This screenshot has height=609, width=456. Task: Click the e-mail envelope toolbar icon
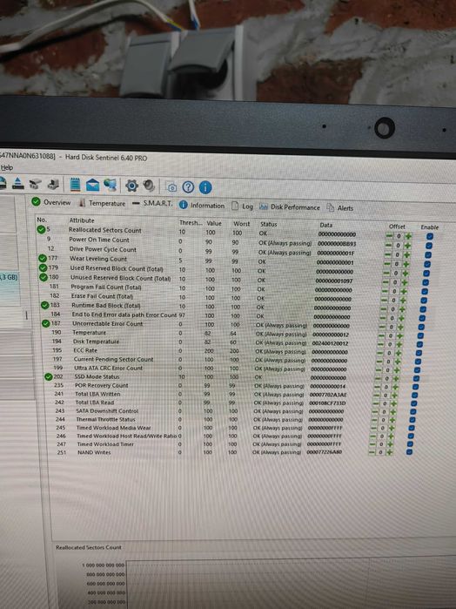click(92, 185)
